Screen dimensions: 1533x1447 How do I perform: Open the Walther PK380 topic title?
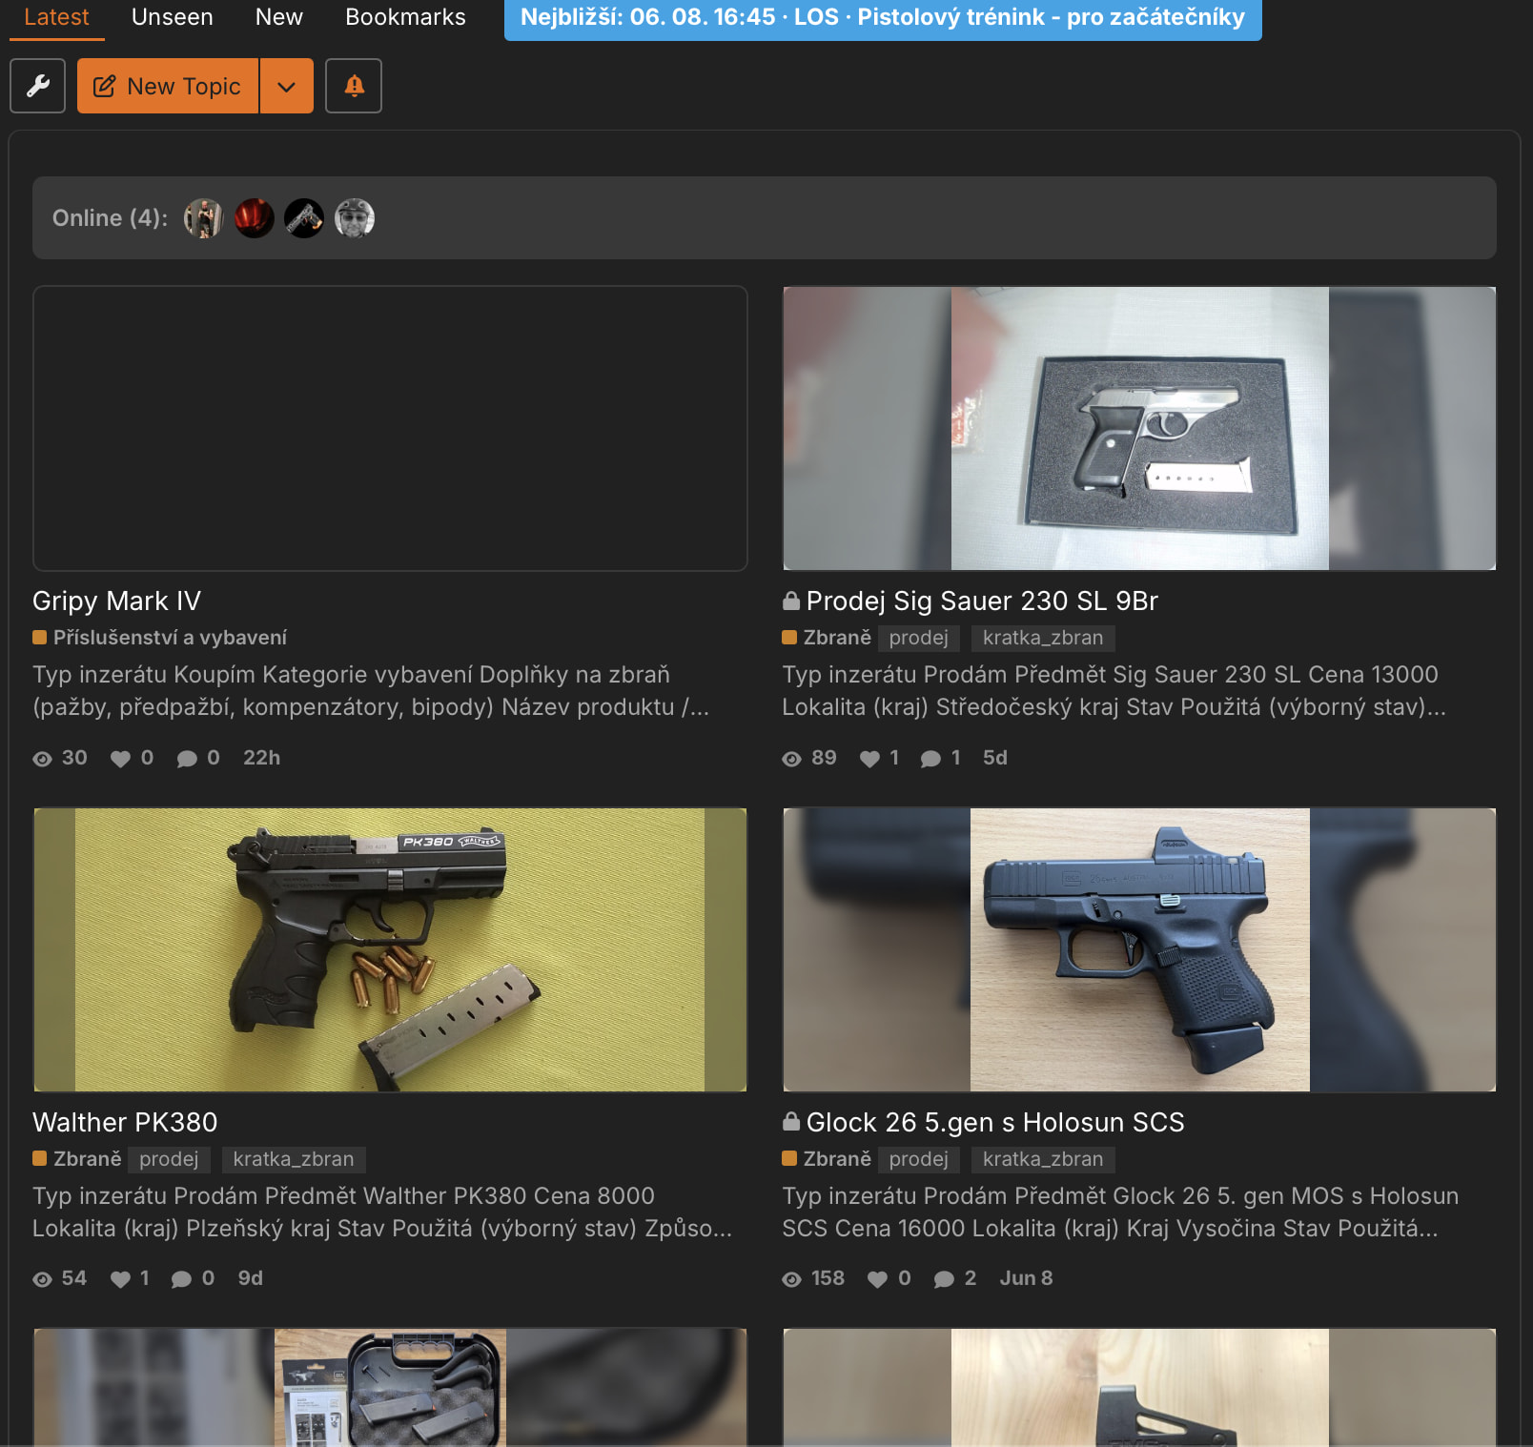tap(125, 1123)
